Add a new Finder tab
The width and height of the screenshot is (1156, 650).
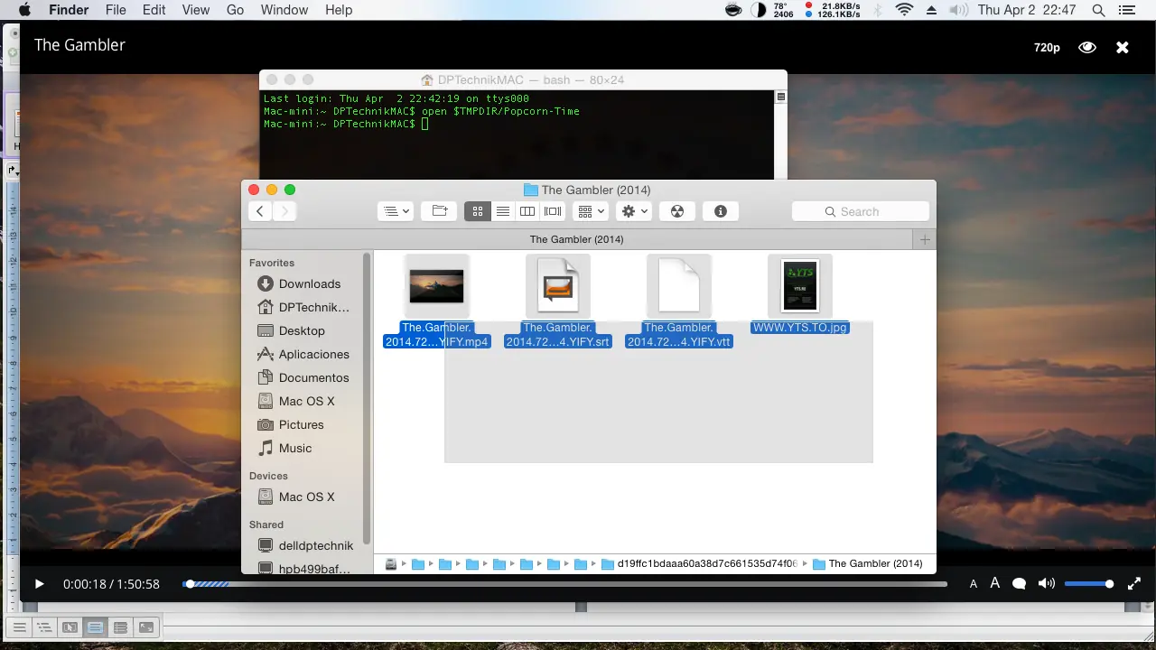pos(924,239)
